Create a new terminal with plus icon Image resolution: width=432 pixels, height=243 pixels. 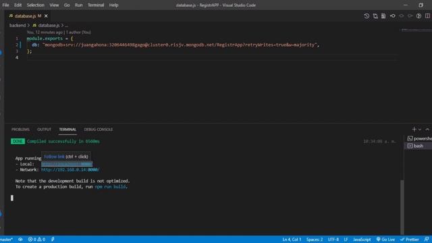click(x=414, y=130)
